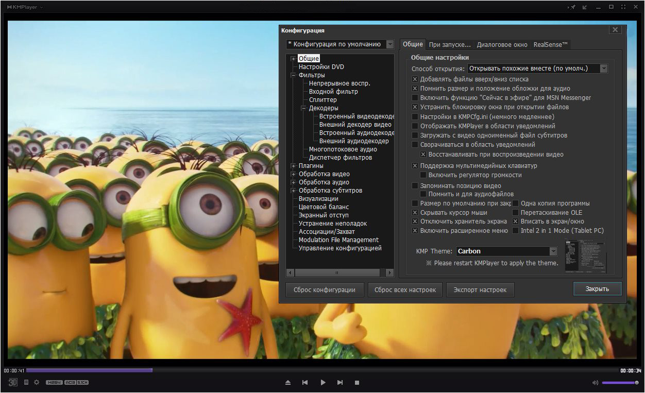645x393 pixels.
Task: Enable 'Сейчас в эфире' MSN Messenger option
Action: [415, 98]
